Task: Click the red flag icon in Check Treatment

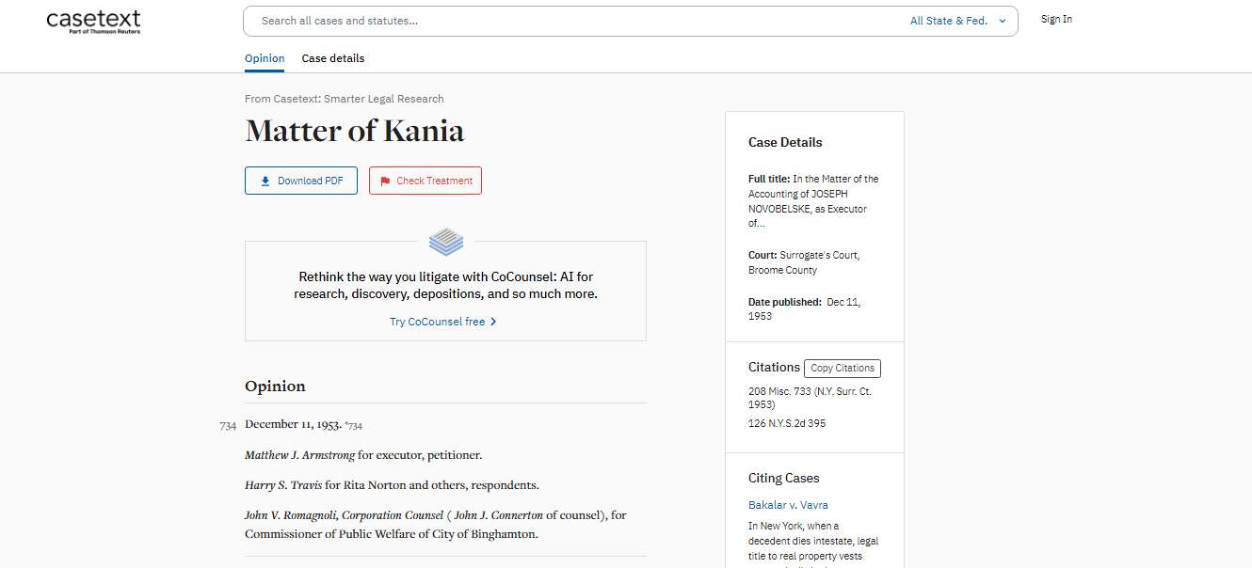Action: (x=385, y=181)
